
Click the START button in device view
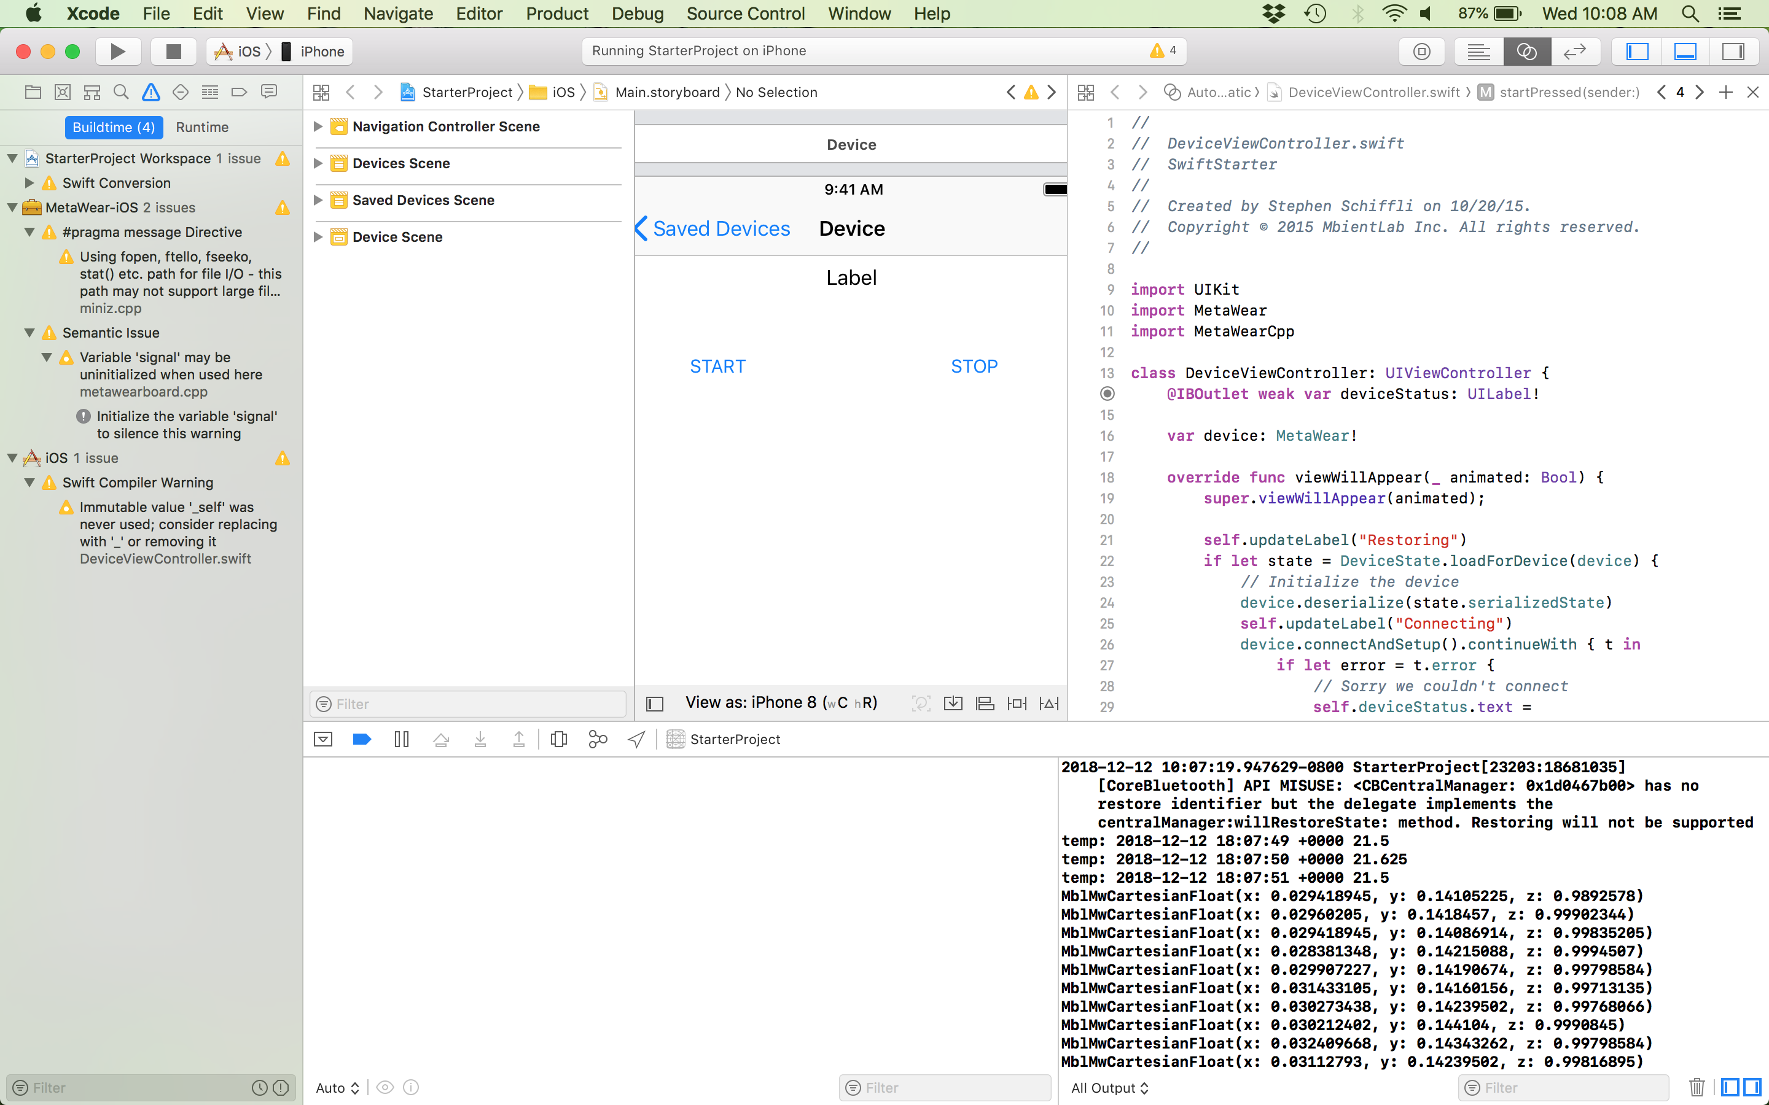click(x=717, y=365)
